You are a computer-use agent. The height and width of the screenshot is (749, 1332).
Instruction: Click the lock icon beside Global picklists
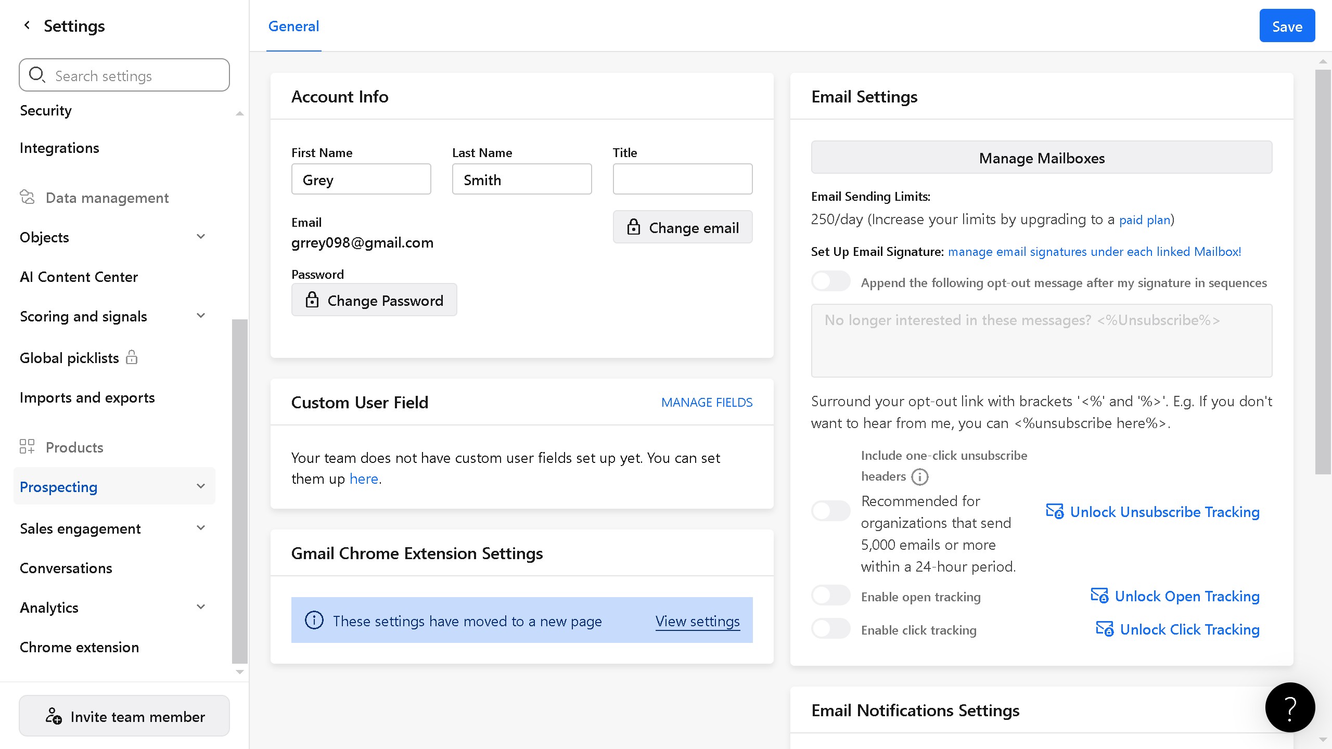[132, 357]
